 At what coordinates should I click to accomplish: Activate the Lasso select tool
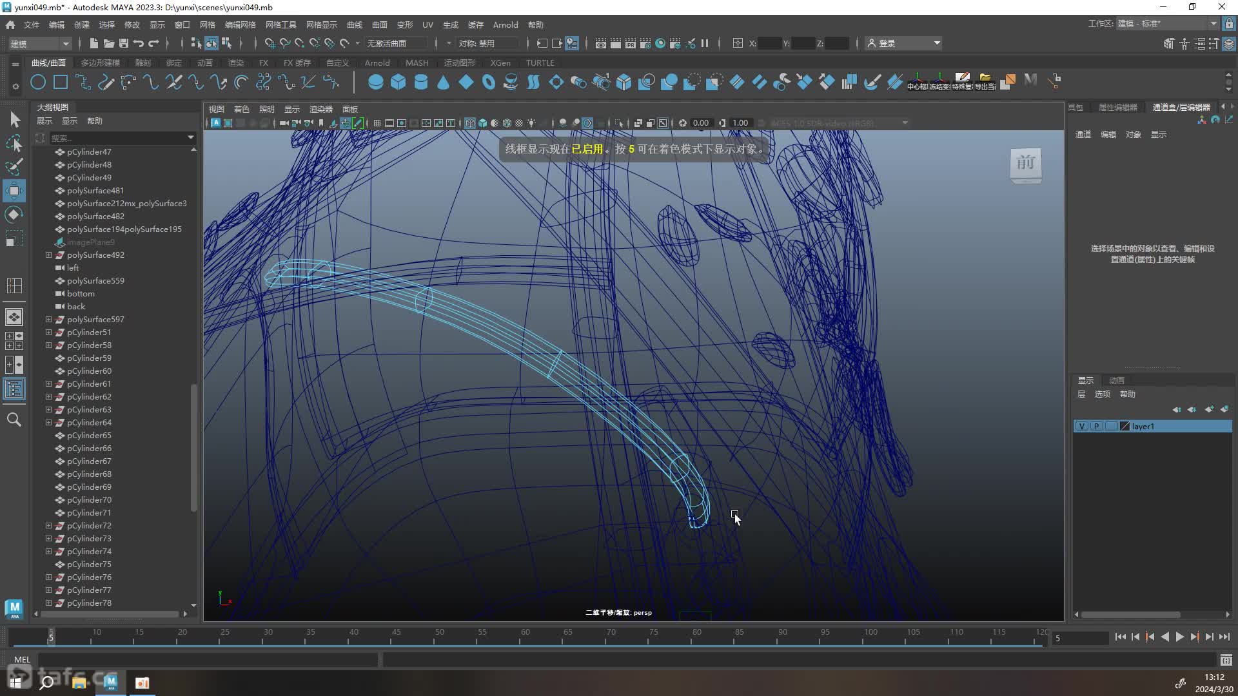(14, 142)
